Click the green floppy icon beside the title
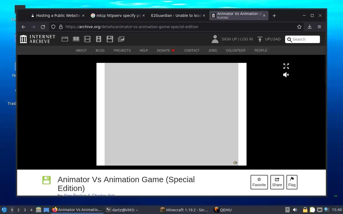This screenshot has width=343, height=214. click(46, 180)
